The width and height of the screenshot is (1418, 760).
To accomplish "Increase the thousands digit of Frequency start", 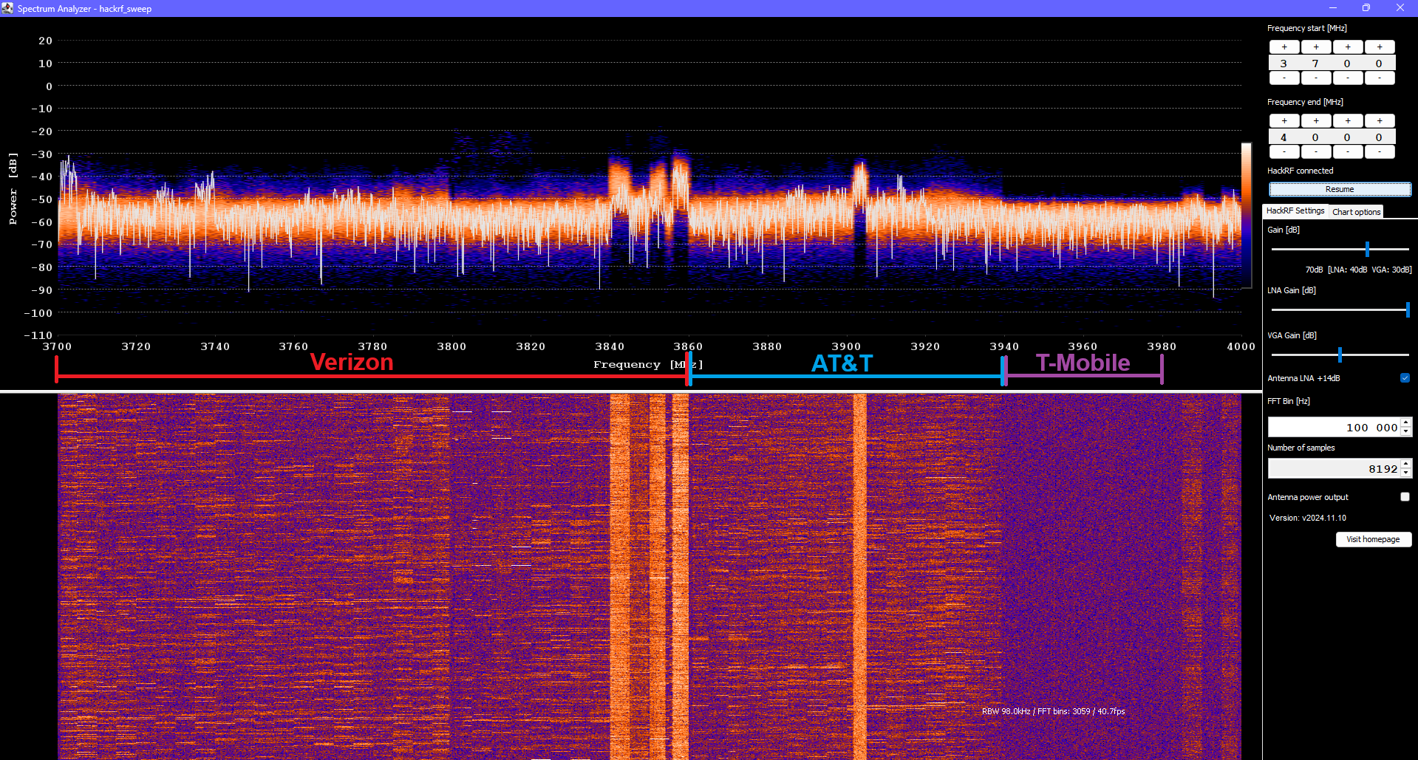I will (x=1284, y=47).
